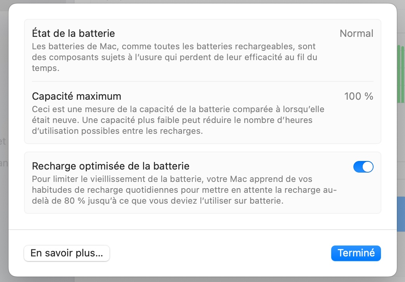This screenshot has height=282, width=405.
Task: Click the dimmed "et" text behind the dialog
Action: click(x=3, y=141)
